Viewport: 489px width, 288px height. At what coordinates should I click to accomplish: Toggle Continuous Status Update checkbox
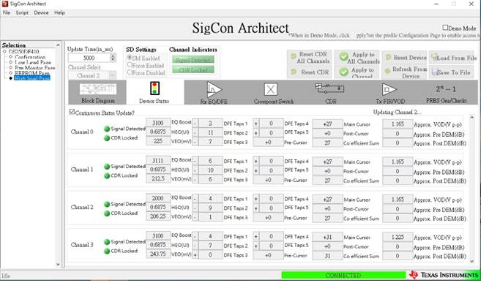(72, 112)
